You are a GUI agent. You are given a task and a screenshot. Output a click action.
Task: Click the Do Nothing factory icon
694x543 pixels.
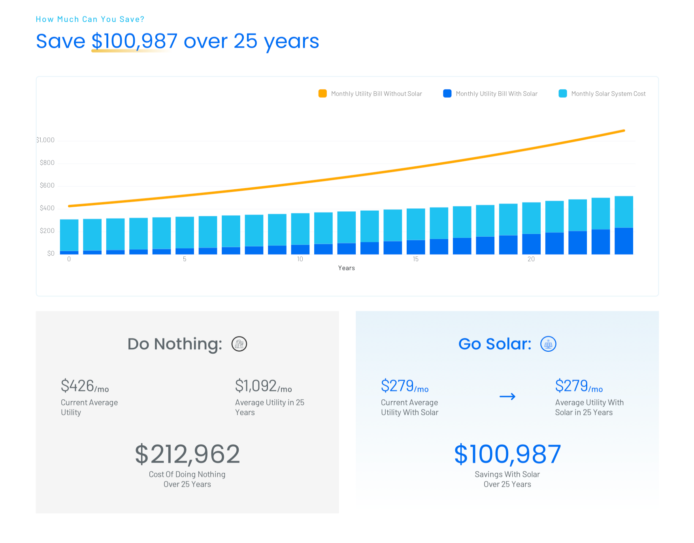(x=239, y=344)
